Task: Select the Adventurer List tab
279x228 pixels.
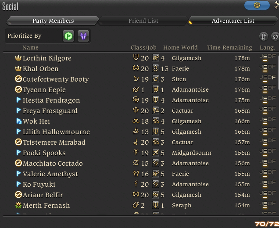Action: click(232, 21)
